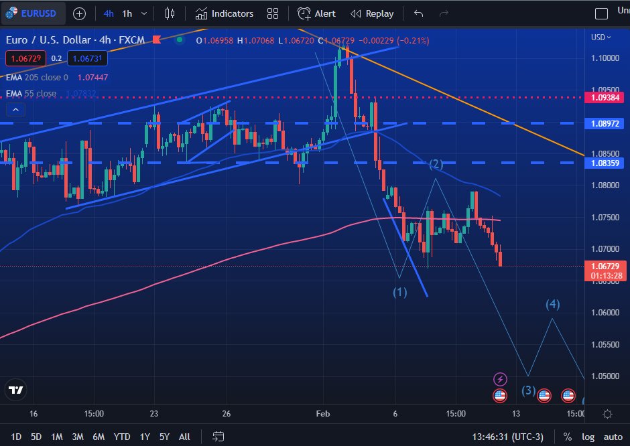The height and width of the screenshot is (446, 630).
Task: Click a US flag economic event marker
Action: (500, 396)
